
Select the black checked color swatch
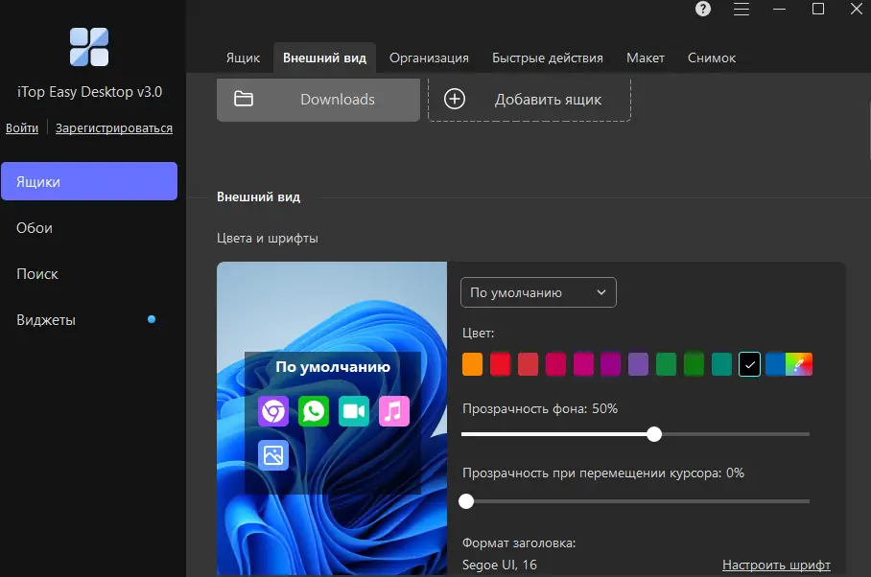coord(749,364)
